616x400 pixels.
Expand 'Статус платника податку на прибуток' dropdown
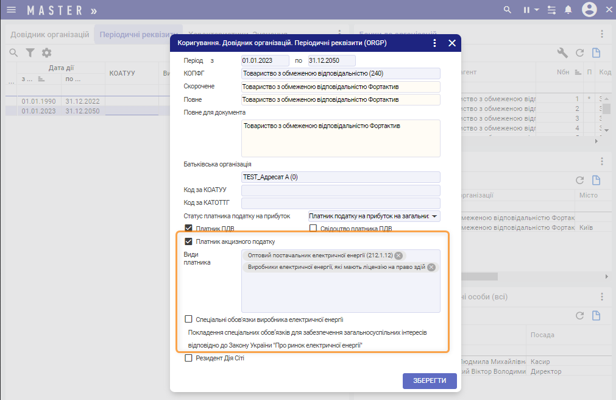point(434,216)
